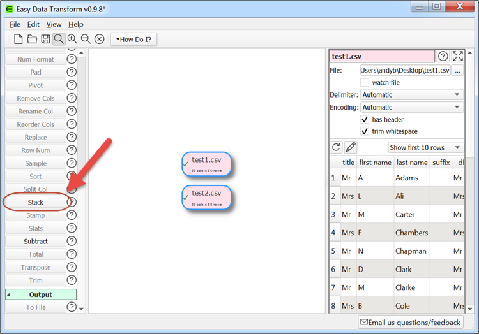The height and width of the screenshot is (334, 479).
Task: Toggle the trim whitespace checkbox
Action: tap(365, 131)
